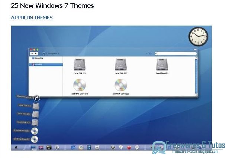
Task: Click the analog clock gadget
Action: coord(198,36)
